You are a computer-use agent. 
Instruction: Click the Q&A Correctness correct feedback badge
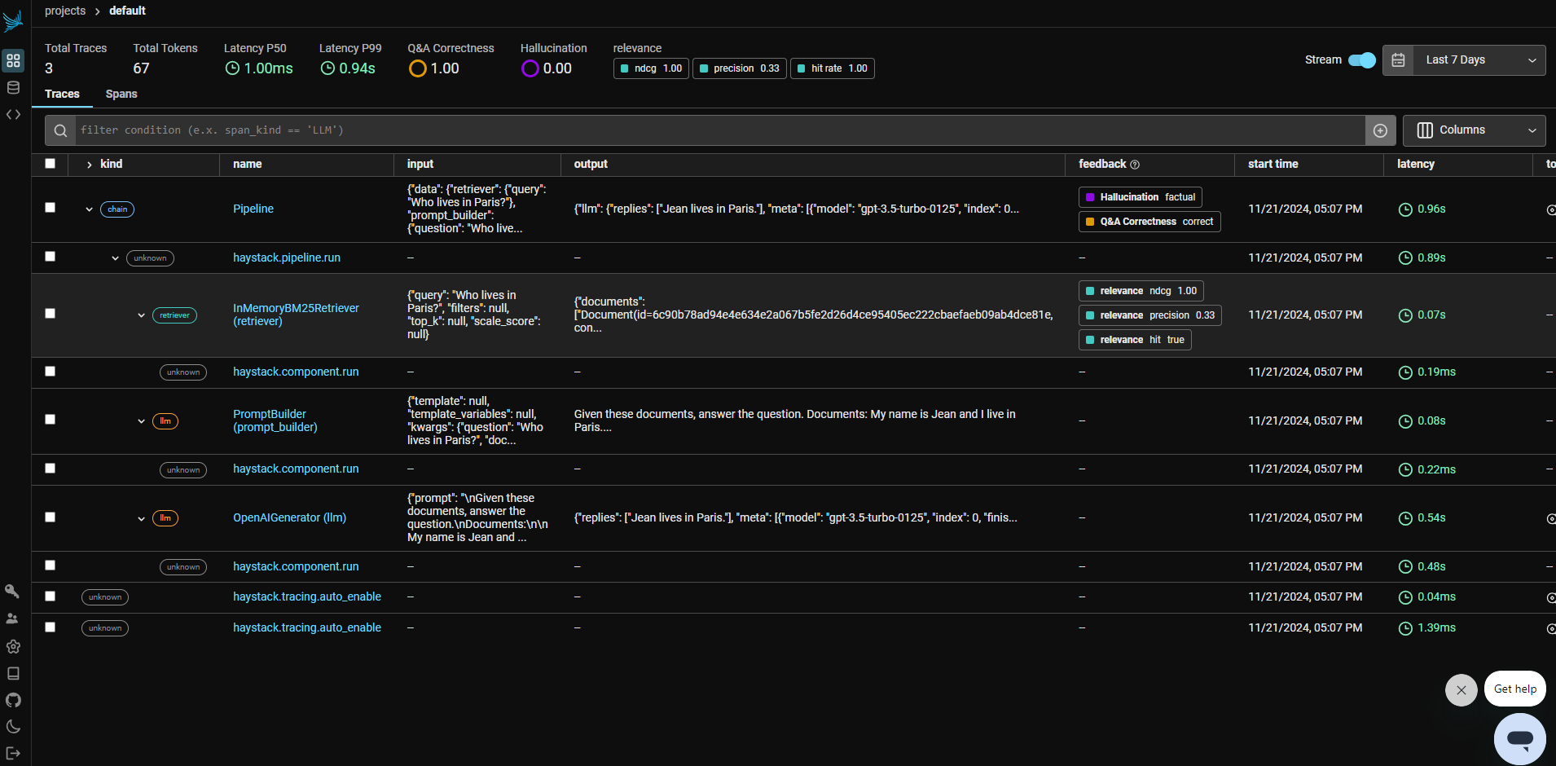(1149, 222)
